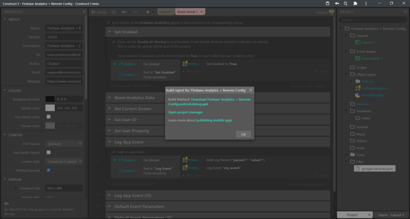
Task: Open the browser three-dot menu
Action: 366,4
